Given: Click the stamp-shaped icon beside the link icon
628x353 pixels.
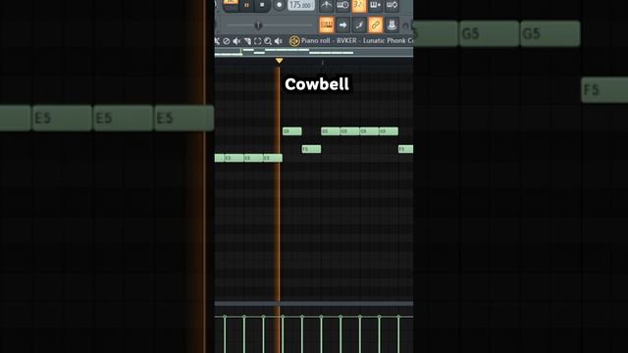Looking at the screenshot, I should [392, 25].
